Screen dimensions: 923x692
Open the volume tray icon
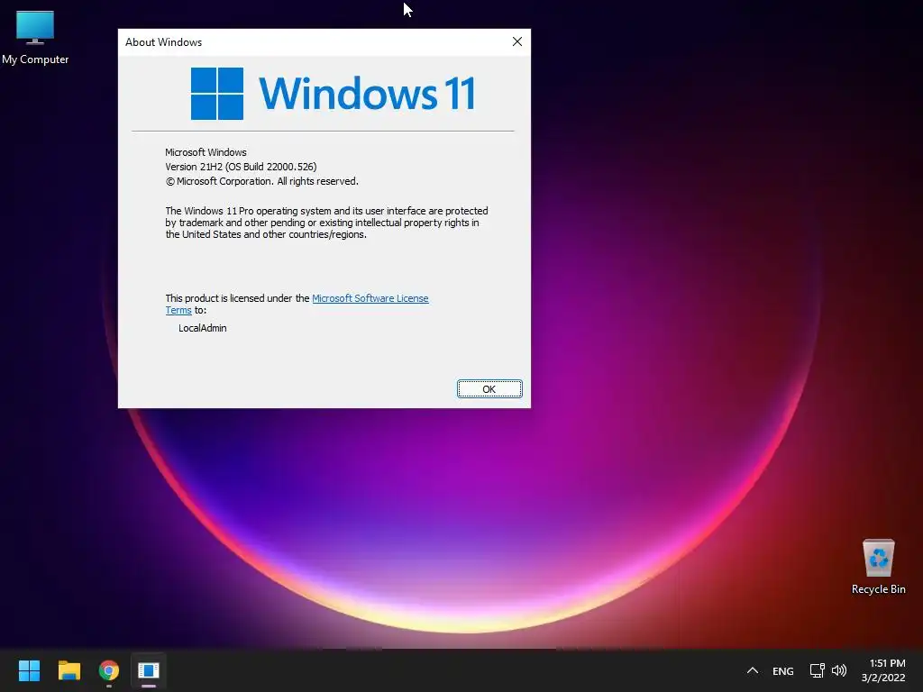(x=839, y=670)
